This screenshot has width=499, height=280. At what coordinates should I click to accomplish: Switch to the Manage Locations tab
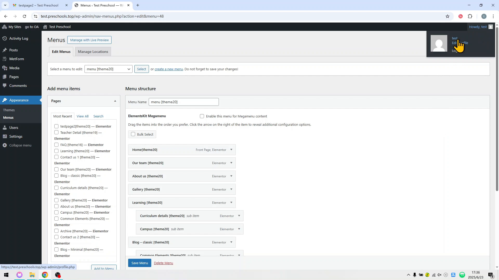click(93, 52)
